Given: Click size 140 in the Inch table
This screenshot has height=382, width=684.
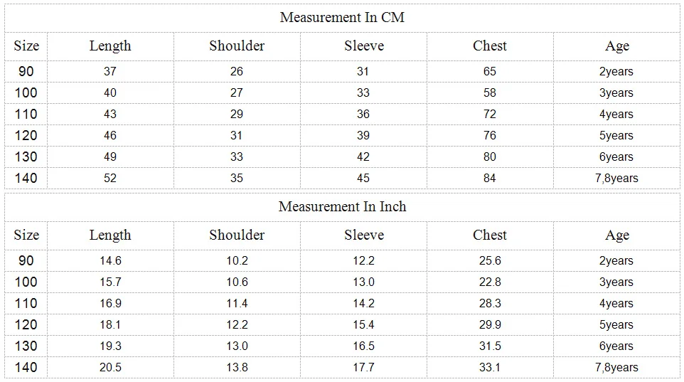Looking at the screenshot, I should point(26,367).
